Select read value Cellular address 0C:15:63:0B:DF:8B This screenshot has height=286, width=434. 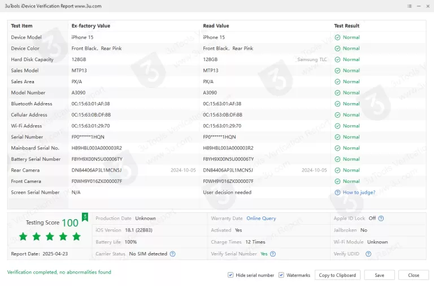[223, 115]
